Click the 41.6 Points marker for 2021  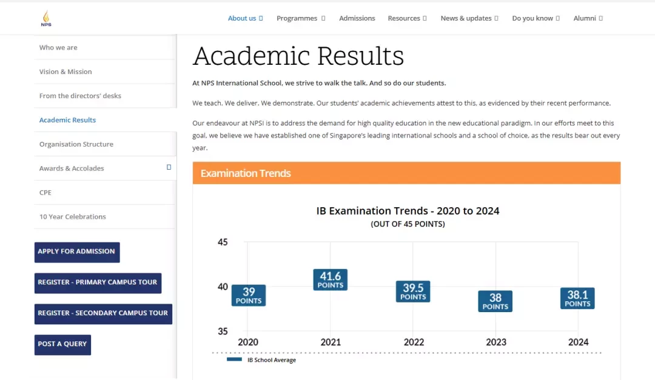click(x=331, y=280)
